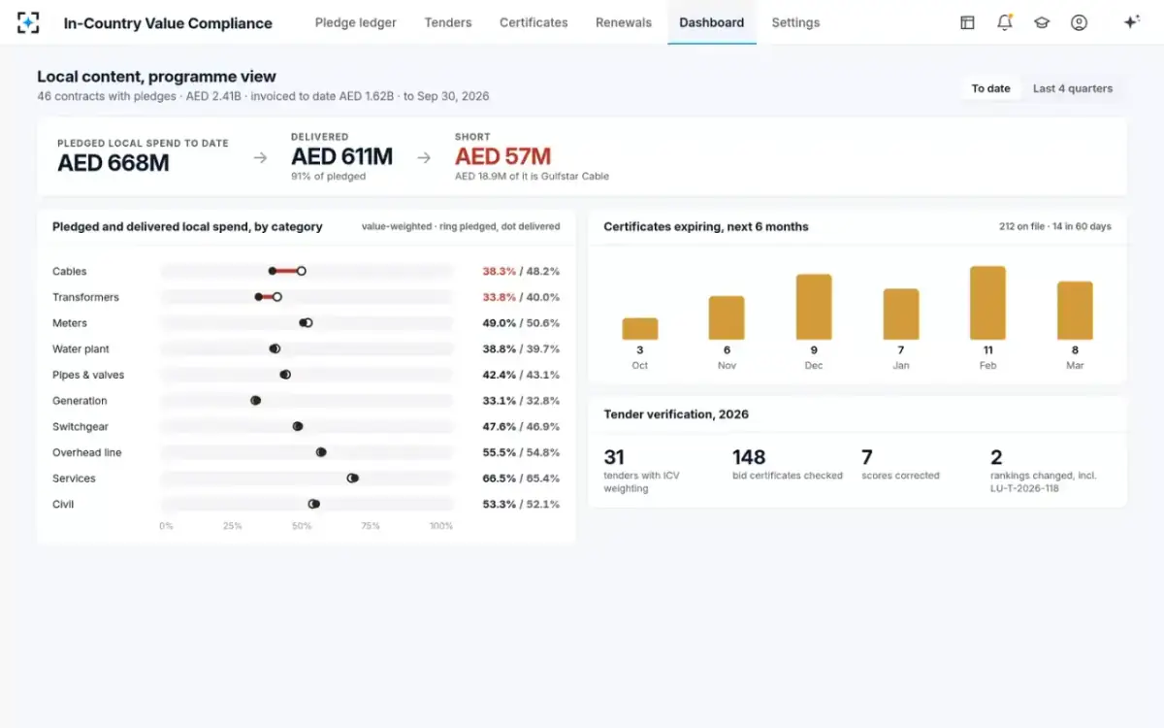Viewport: 1164px width, 728px height.
Task: Click the Transformers category label
Action: (85, 297)
